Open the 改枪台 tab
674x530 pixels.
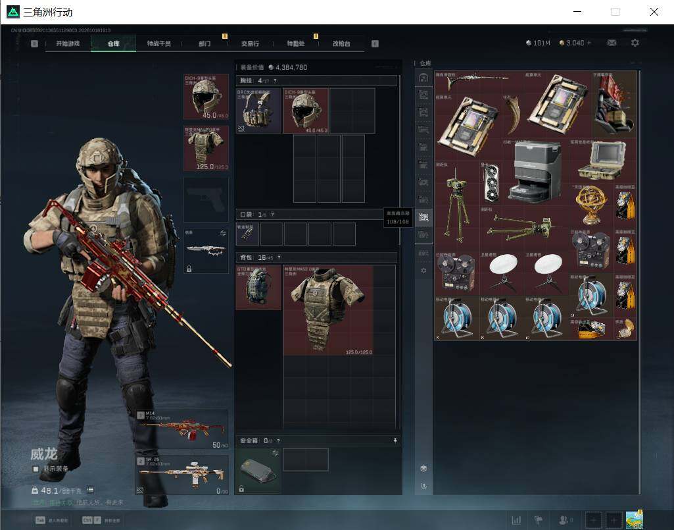[x=341, y=43]
